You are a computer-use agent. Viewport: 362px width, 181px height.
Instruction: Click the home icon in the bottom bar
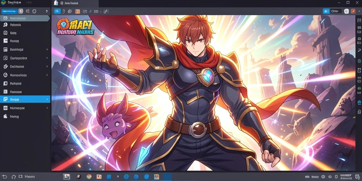click(x=13, y=177)
